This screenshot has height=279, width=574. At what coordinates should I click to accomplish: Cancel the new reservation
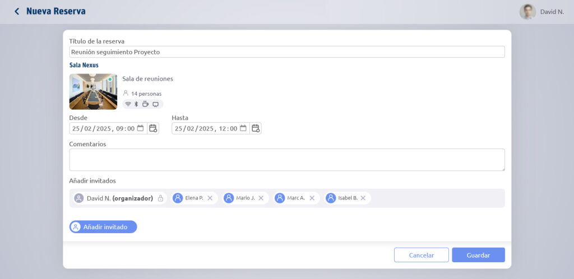pyautogui.click(x=422, y=255)
